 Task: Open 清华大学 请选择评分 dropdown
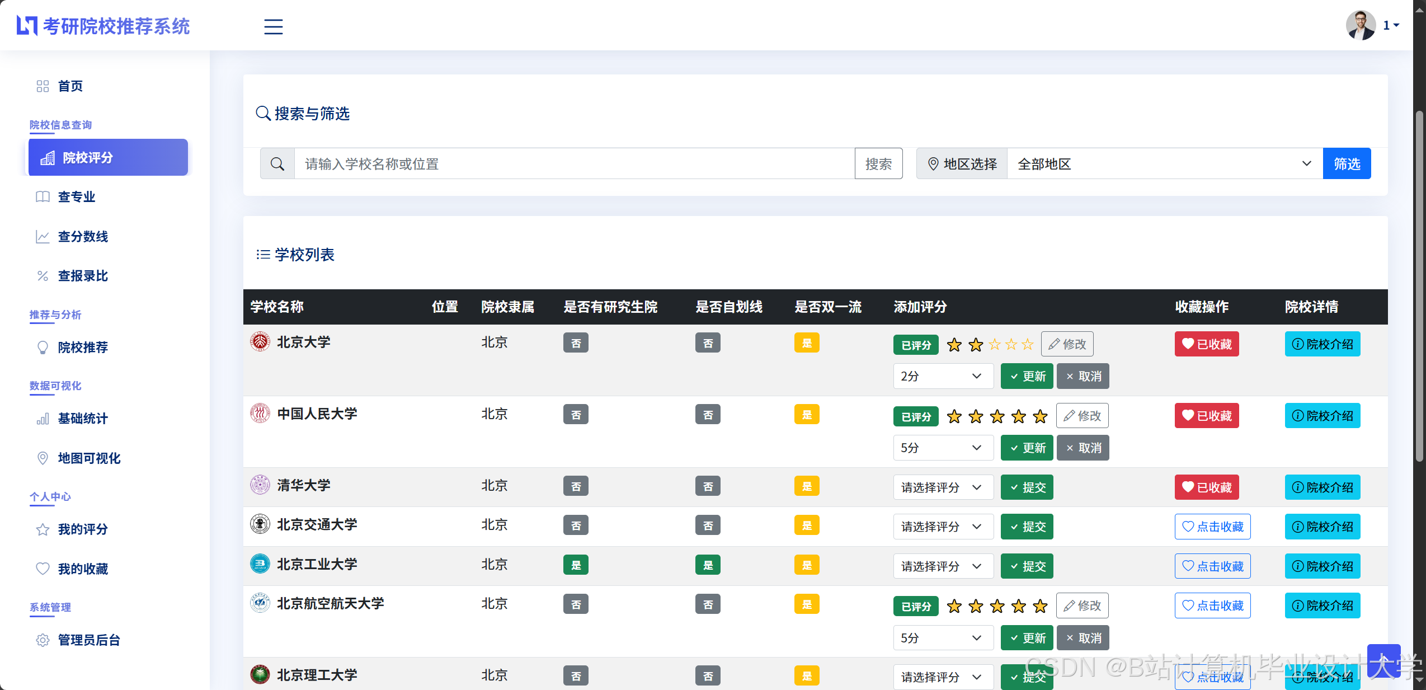[943, 487]
